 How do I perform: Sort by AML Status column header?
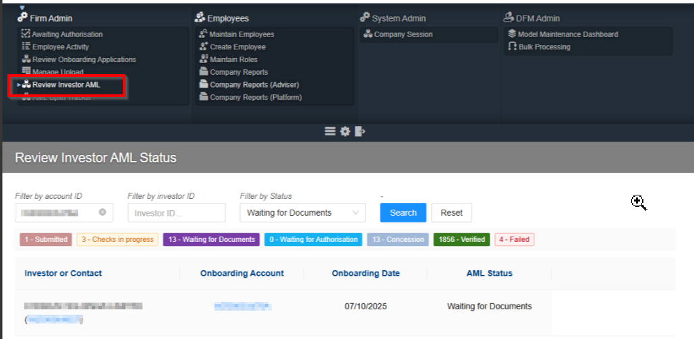click(490, 273)
